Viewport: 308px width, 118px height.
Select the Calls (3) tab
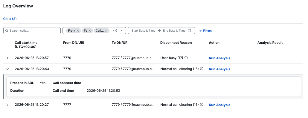pyautogui.click(x=10, y=19)
